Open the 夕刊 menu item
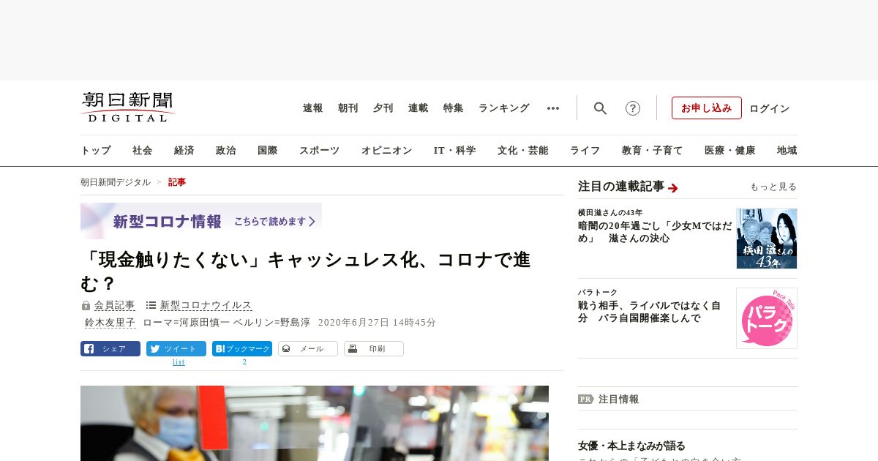Viewport: 878px width, 461px height. pos(383,108)
